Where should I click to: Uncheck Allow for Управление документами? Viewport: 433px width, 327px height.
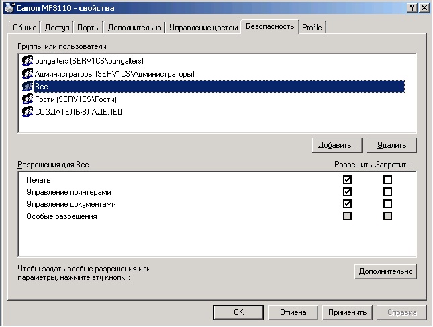(347, 204)
